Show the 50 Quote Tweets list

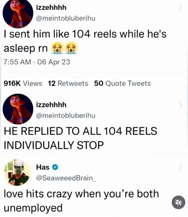pyautogui.click(x=123, y=83)
